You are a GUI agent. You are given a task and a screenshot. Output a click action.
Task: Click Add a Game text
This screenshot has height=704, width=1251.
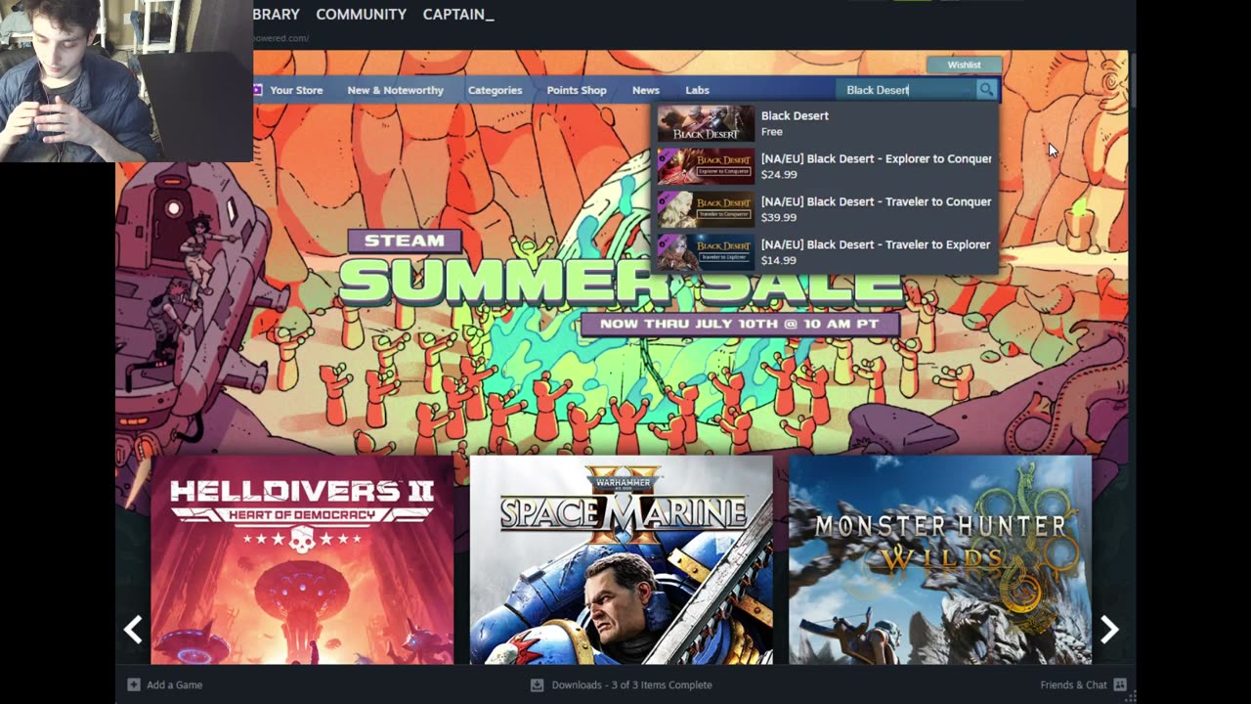174,684
